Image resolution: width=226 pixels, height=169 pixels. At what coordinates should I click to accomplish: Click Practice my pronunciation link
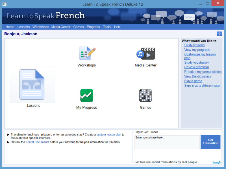[203, 72]
